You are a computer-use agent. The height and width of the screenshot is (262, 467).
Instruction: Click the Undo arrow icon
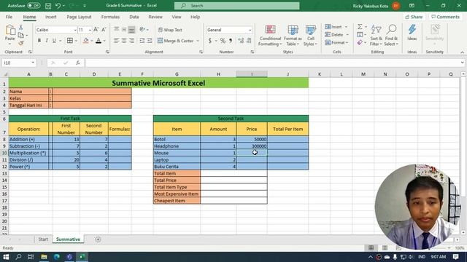click(58, 6)
